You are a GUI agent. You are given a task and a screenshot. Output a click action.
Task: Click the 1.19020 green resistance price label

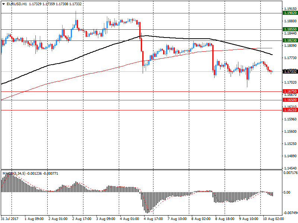(290, 13)
